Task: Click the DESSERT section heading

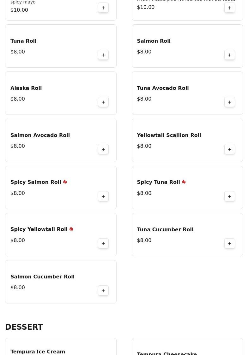Action: [24, 327]
